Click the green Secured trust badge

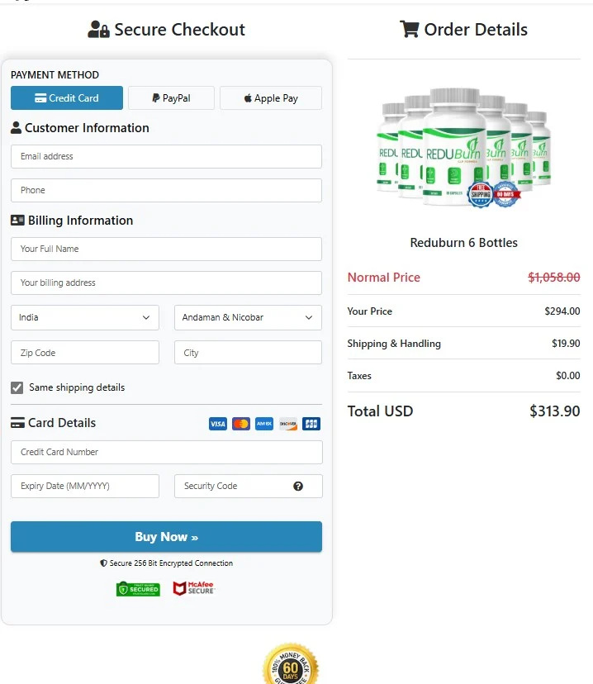point(137,588)
